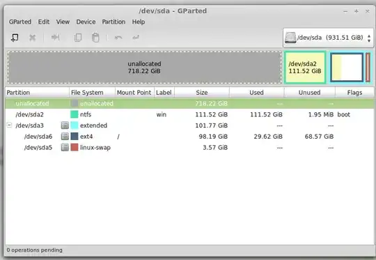Close the GParted window
376x260 pixels.
(368, 11)
